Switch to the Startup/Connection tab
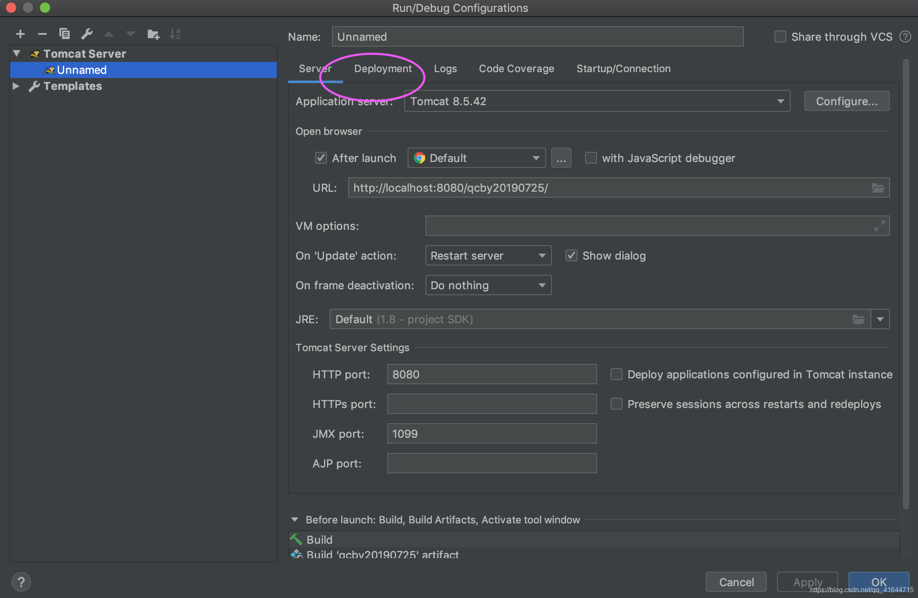This screenshot has height=598, width=918. [623, 69]
